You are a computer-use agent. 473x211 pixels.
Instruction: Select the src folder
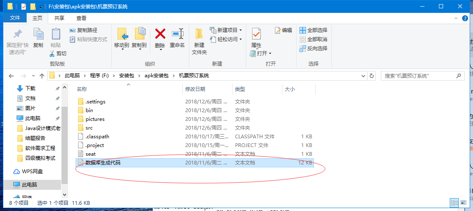(x=195, y=128)
